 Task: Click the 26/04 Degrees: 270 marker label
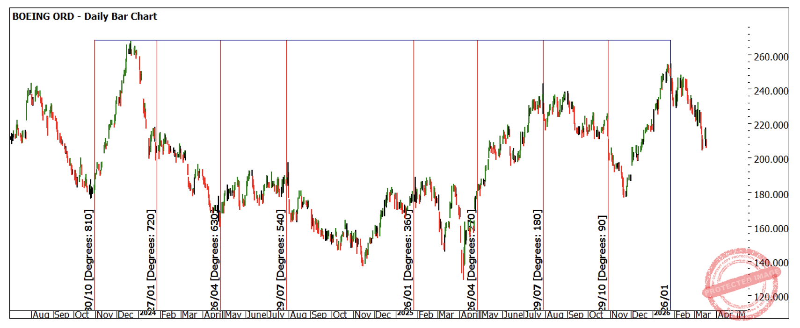click(472, 259)
